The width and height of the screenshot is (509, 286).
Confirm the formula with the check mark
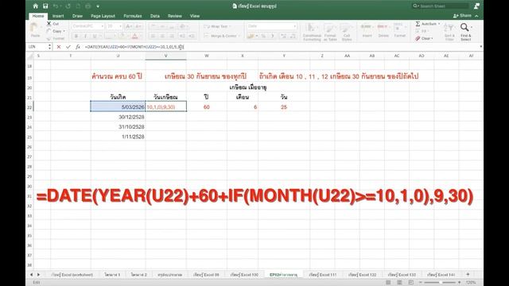pos(68,47)
